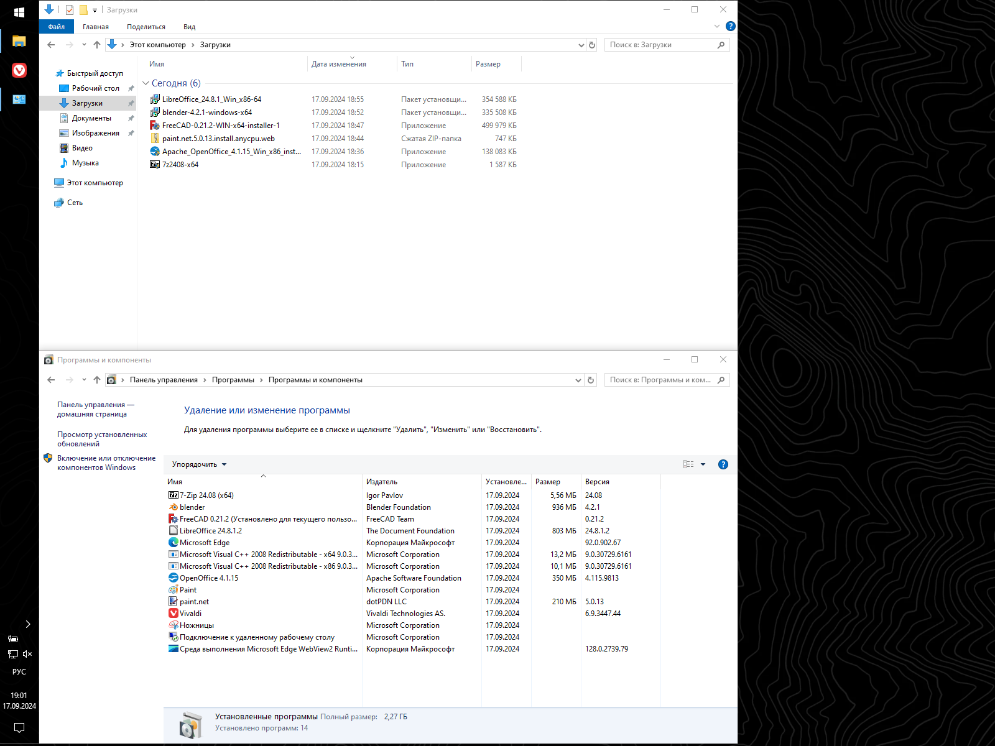The width and height of the screenshot is (995, 746).
Task: Open Включение или отключение компонентов Windows
Action: [x=106, y=463]
